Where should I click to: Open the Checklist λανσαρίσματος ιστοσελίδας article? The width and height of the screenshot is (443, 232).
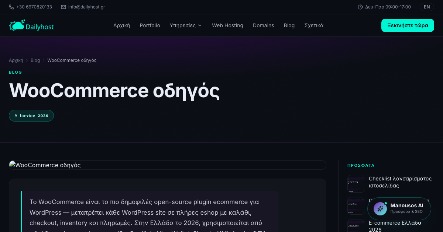point(400,182)
